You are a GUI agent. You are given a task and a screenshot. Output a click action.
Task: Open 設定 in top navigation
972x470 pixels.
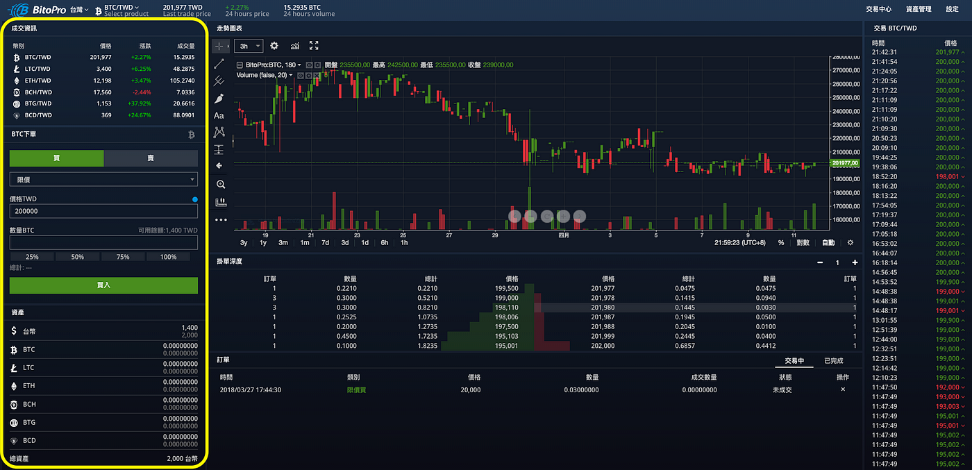[952, 10]
